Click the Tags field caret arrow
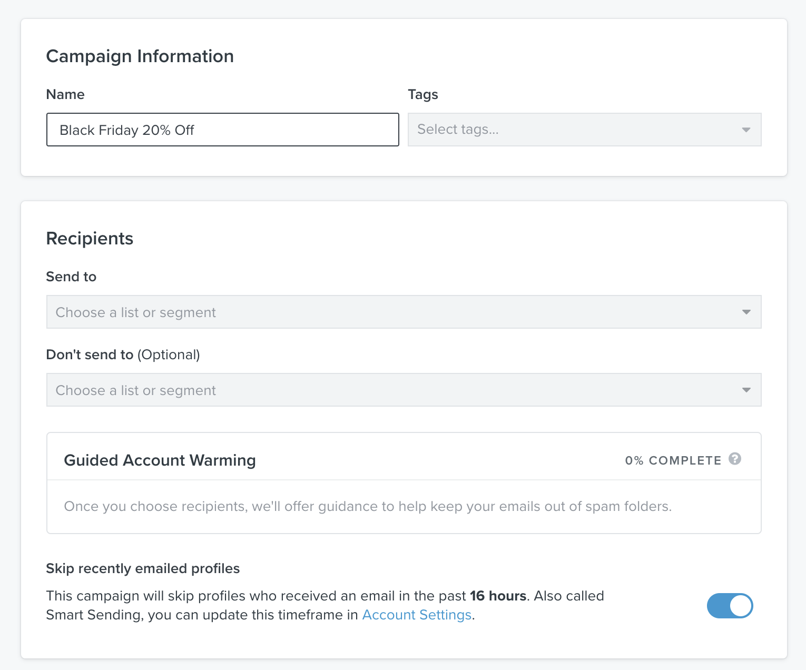The height and width of the screenshot is (670, 806). (746, 130)
